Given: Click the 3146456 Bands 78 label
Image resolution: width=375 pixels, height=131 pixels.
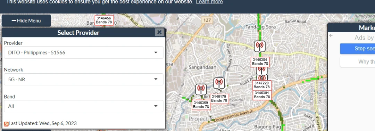Looking at the screenshot, I should pyautogui.click(x=104, y=20).
